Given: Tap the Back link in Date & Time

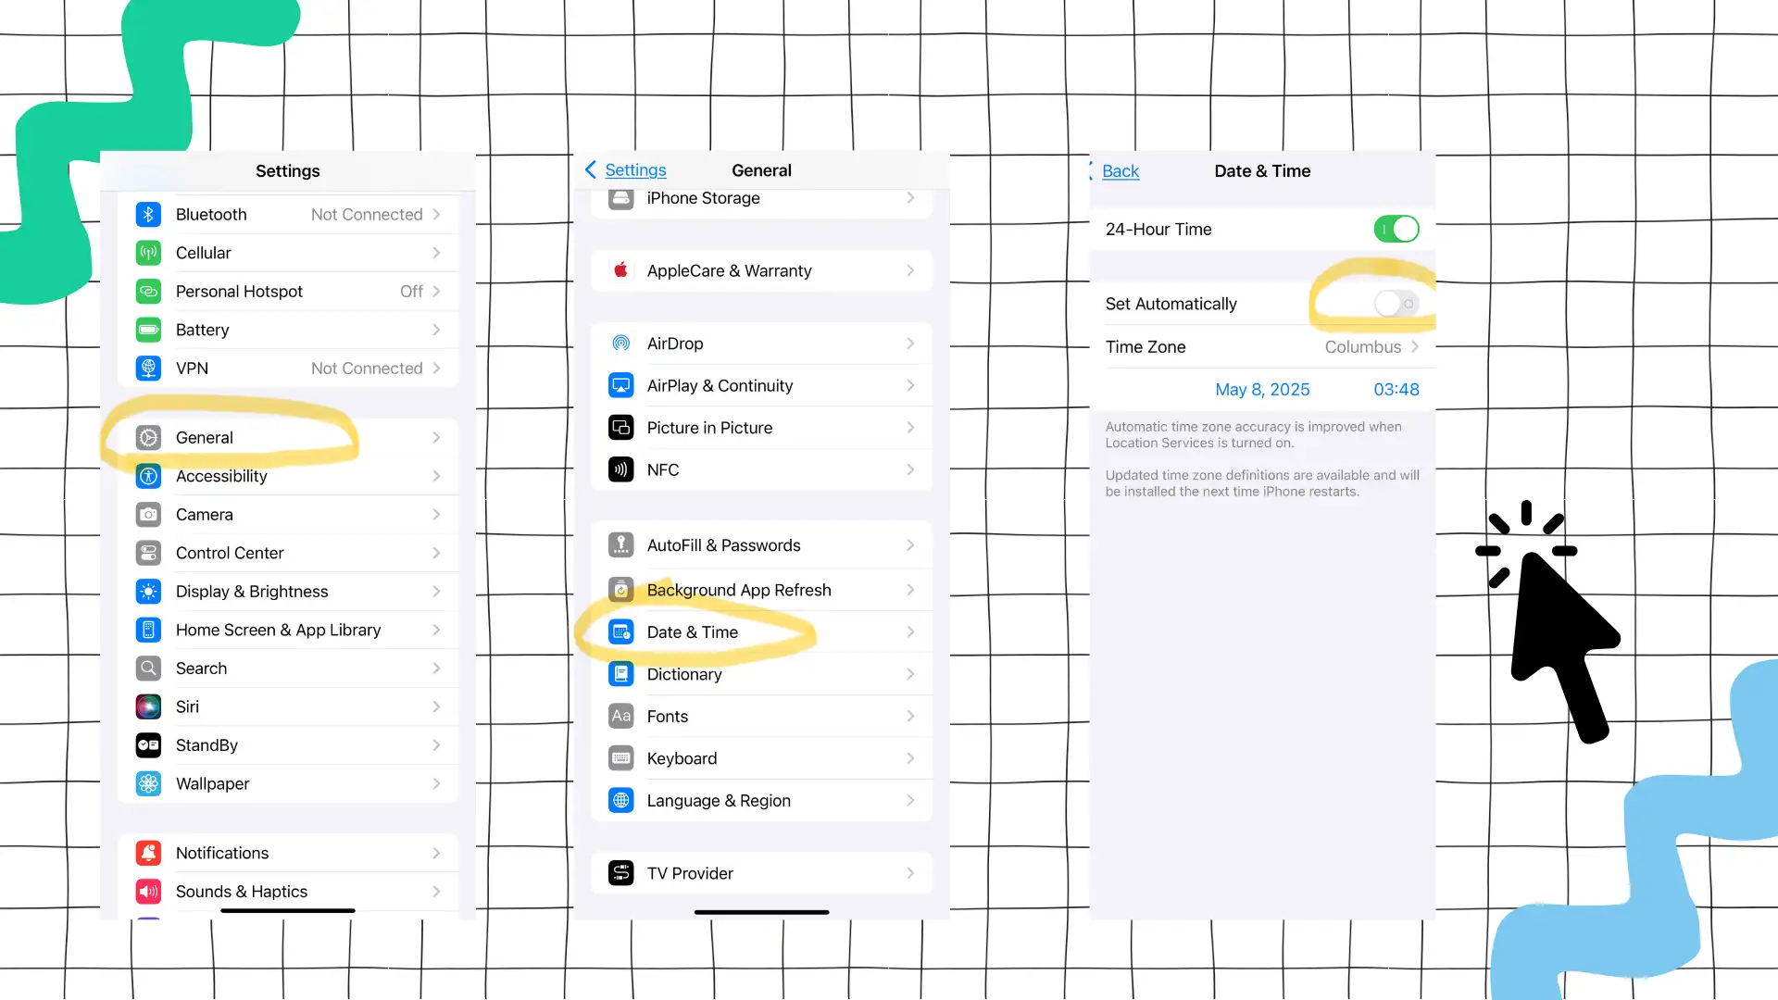Looking at the screenshot, I should (x=1121, y=171).
